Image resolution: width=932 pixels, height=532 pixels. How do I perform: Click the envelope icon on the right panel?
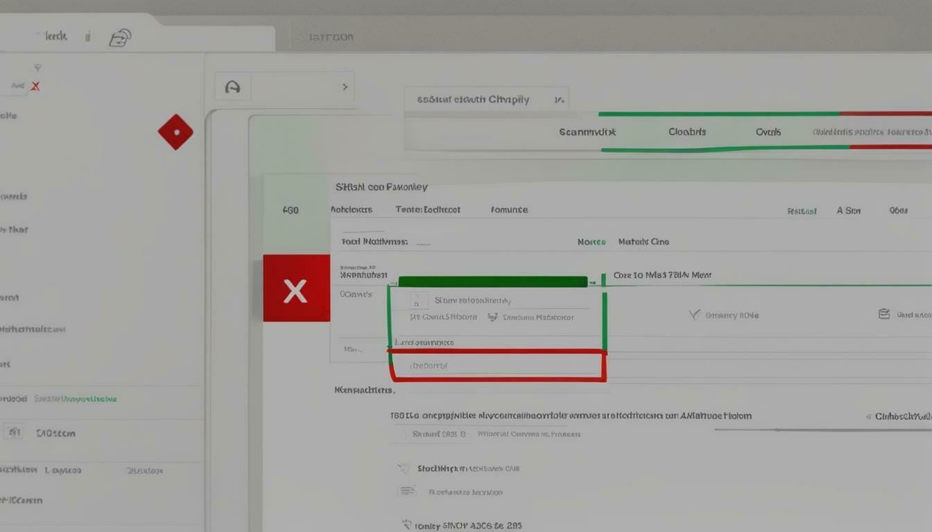884,313
